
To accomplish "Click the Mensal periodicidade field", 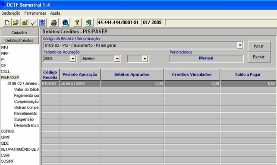I will click(206, 58).
